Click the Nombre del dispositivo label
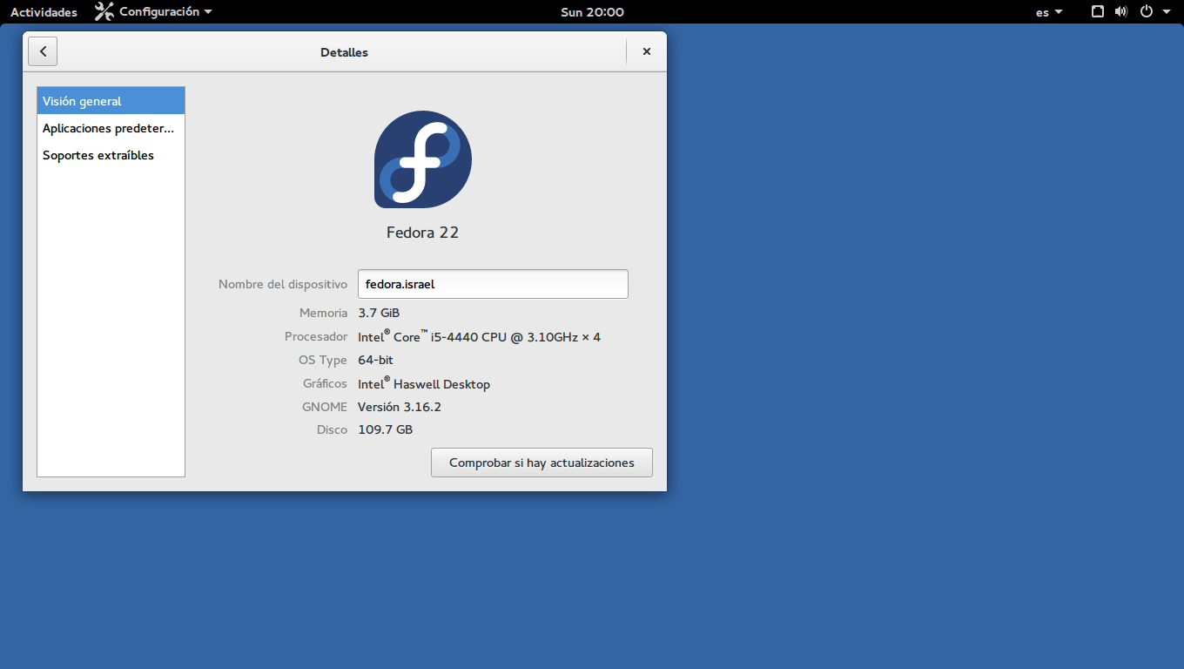The width and height of the screenshot is (1184, 669). point(283,284)
